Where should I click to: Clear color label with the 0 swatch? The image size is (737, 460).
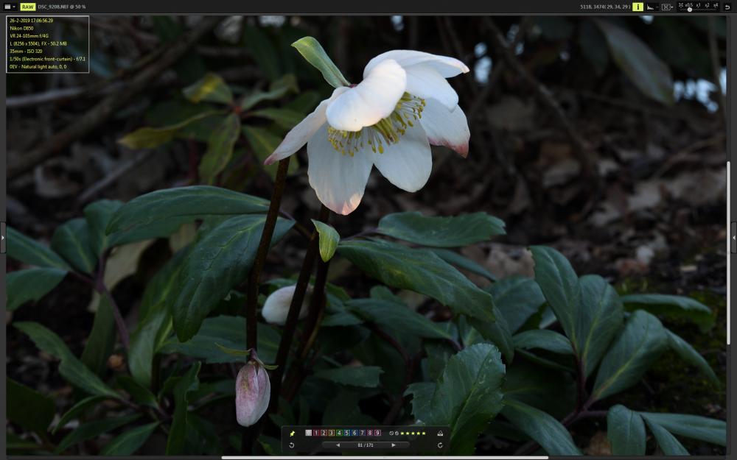click(308, 433)
